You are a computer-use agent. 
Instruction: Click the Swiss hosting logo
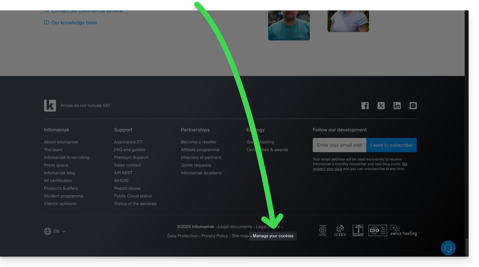(x=403, y=231)
